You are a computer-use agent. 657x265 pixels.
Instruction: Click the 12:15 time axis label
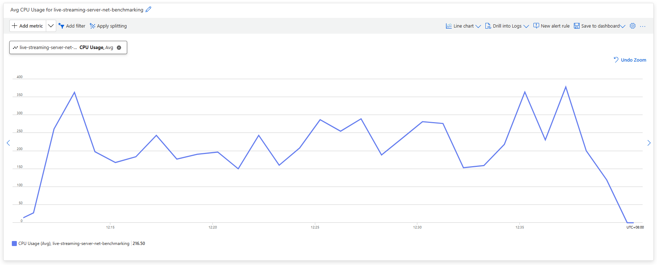(110, 227)
